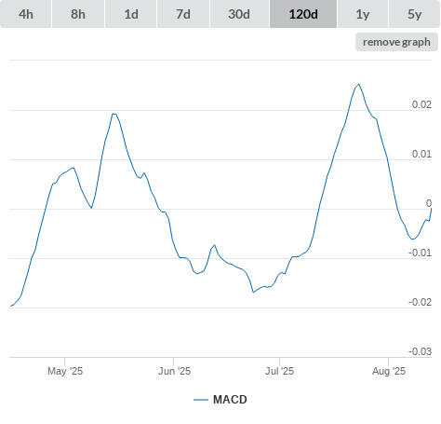The height and width of the screenshot is (424, 441).
Task: Click the -0.02 y-axis label
Action: (x=421, y=302)
